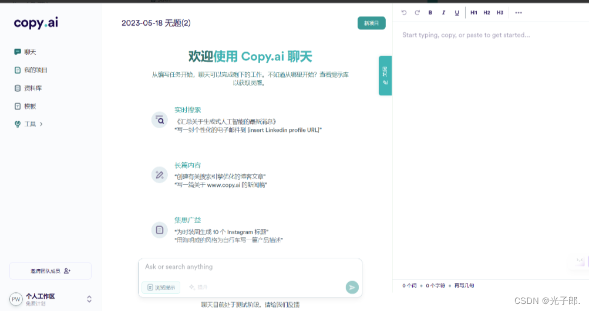This screenshot has height=311, width=589.
Task: Click the chat bubble icon beside 聊天
Action: click(17, 52)
